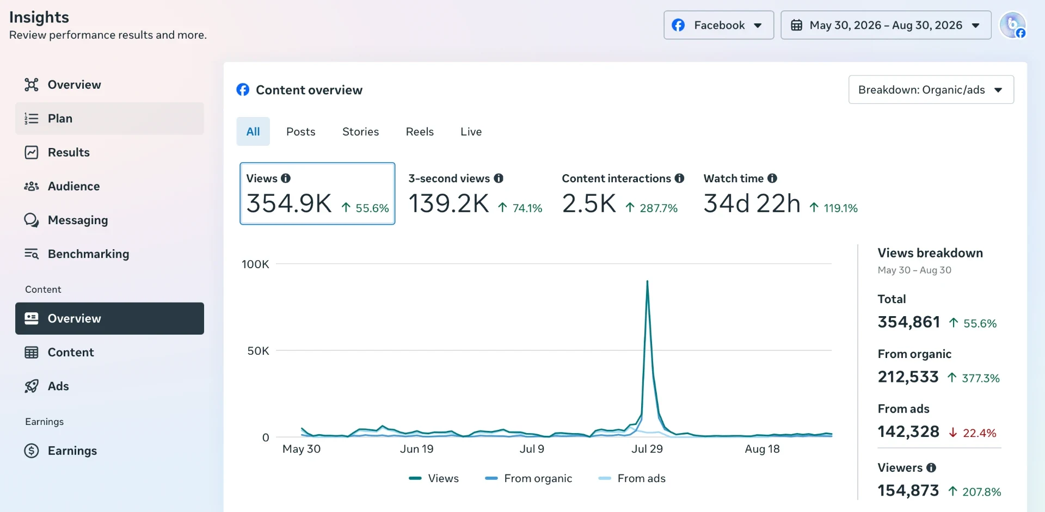Select the Content interactions metric card
The image size is (1045, 512).
[x=623, y=194]
